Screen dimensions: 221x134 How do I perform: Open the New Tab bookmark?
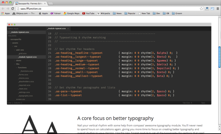point(144,13)
